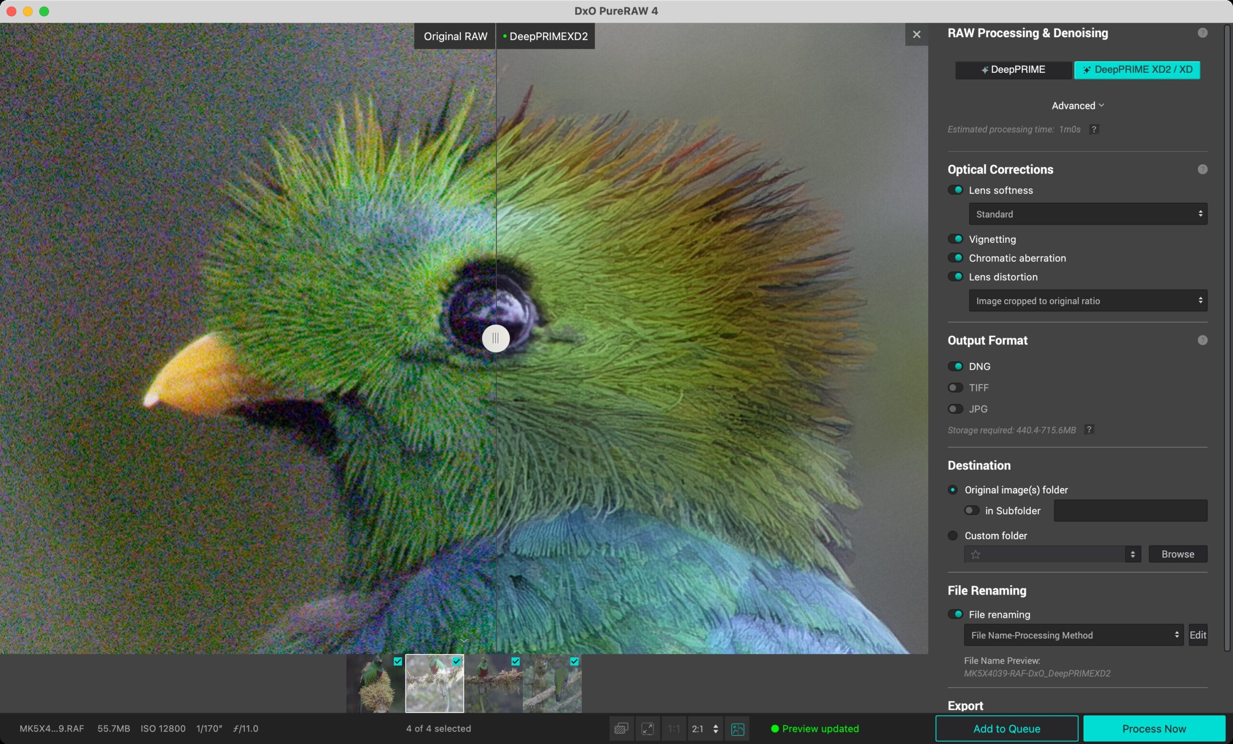
Task: Click the 4 of 4 selected text
Action: click(438, 729)
